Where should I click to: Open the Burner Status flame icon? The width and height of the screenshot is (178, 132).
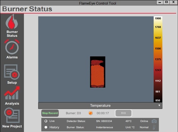12,22
